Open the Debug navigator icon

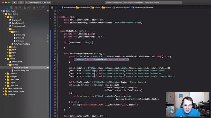coord(34,8)
